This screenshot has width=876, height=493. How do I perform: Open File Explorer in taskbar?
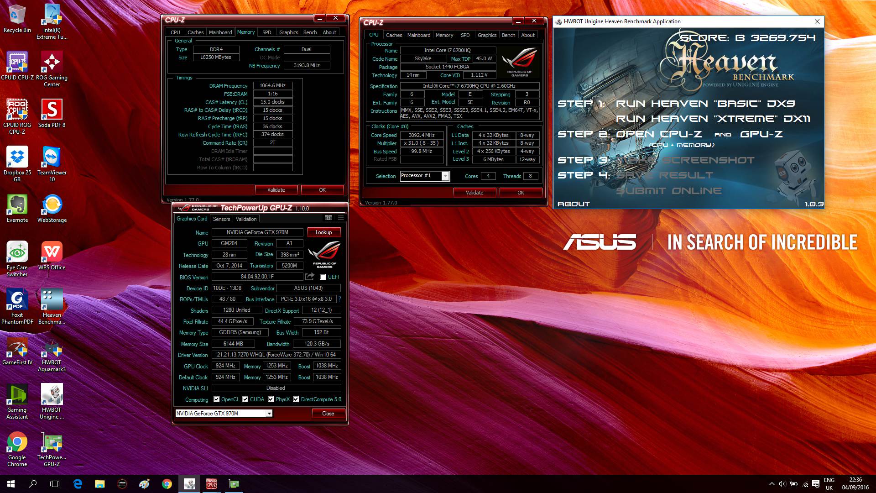99,484
